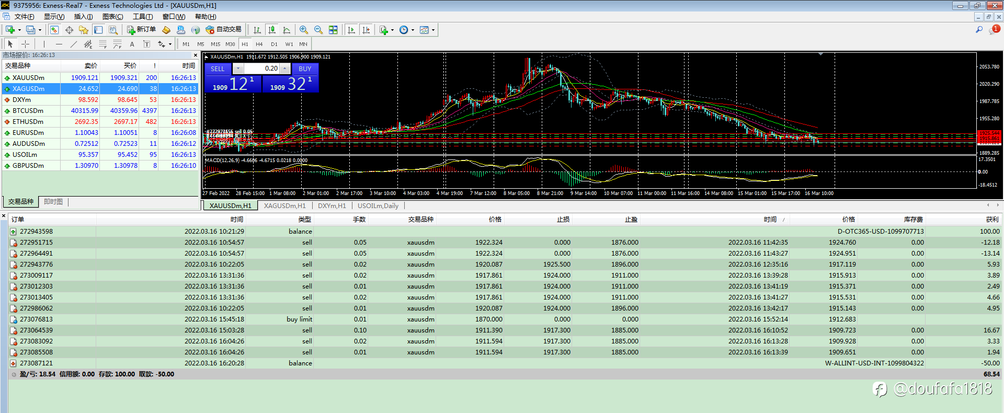Open the 文件(F) menu
Screen dimensions: 1004x413
point(24,17)
